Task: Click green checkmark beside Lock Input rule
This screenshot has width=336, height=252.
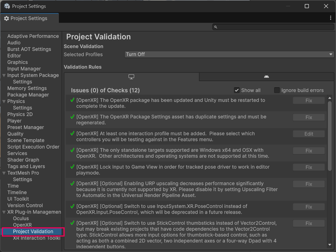Action: coord(72,167)
